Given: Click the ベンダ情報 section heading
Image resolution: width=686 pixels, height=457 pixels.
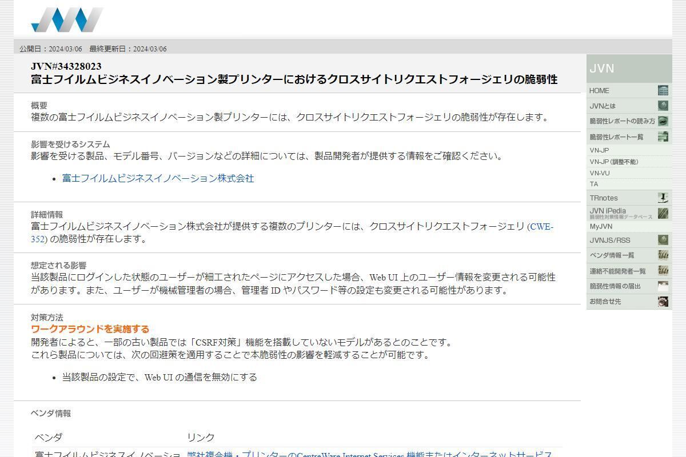Looking at the screenshot, I should pyautogui.click(x=51, y=413).
